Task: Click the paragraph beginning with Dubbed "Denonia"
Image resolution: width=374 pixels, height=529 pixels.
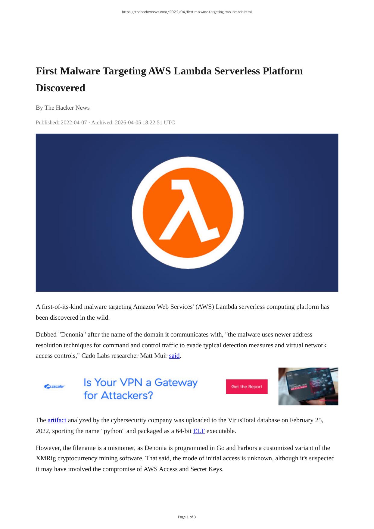Action: click(x=181, y=345)
